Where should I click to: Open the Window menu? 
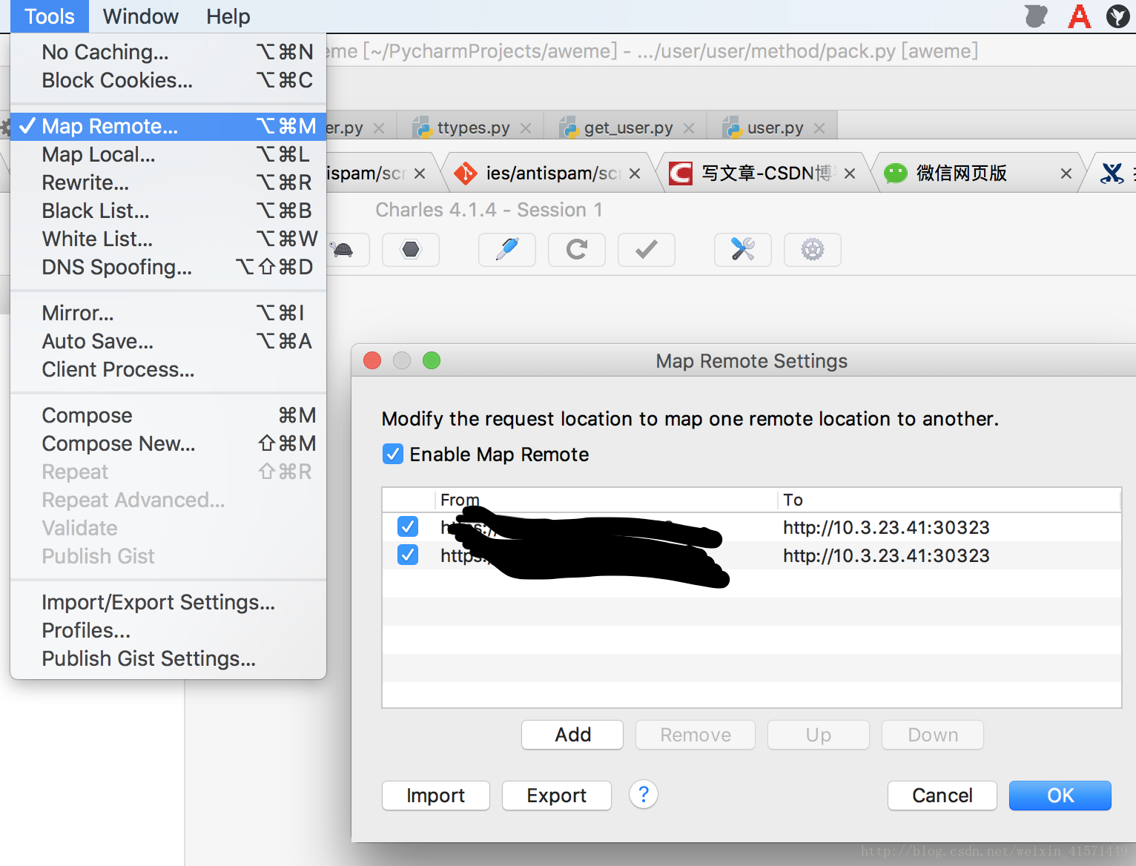[x=141, y=16]
